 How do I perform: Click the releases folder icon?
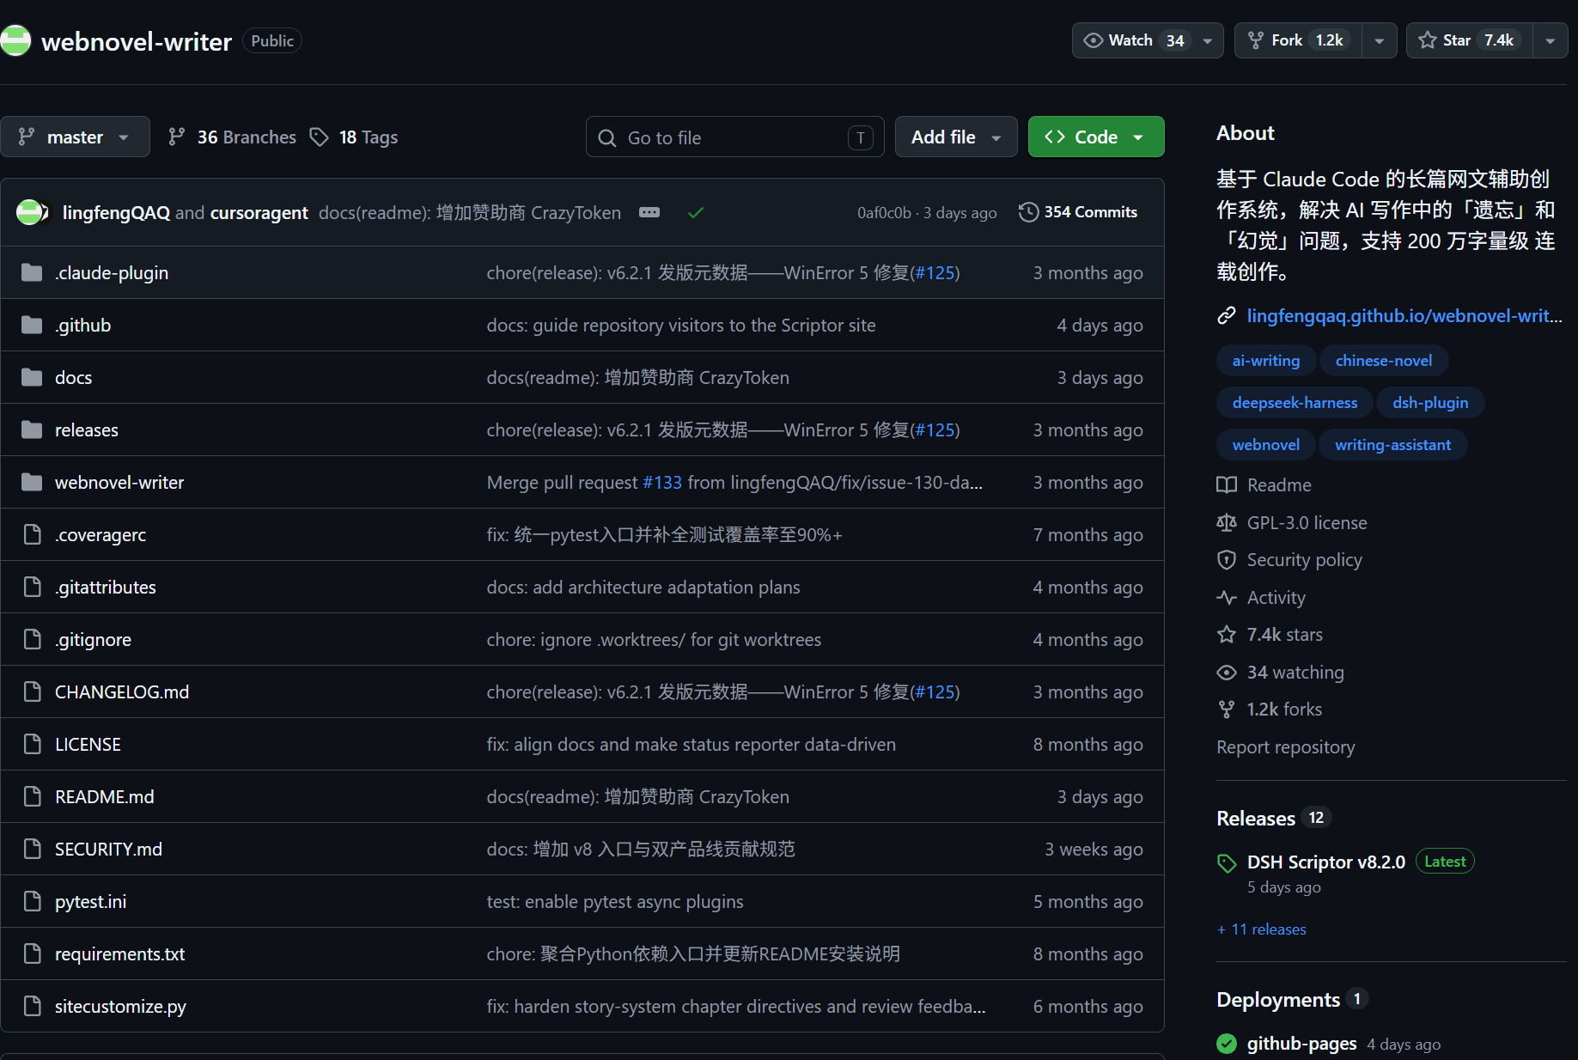pyautogui.click(x=32, y=429)
